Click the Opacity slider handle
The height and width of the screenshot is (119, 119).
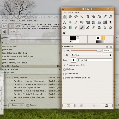pyautogui.click(x=99, y=51)
